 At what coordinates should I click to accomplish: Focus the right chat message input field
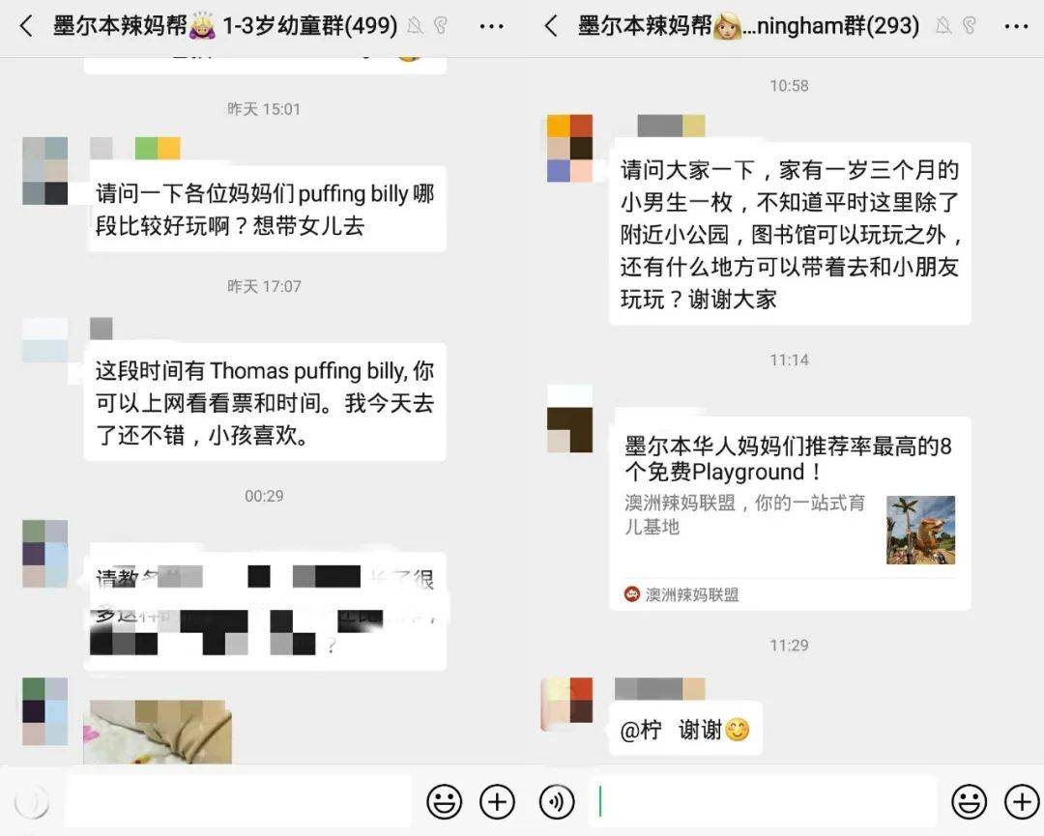(x=763, y=801)
